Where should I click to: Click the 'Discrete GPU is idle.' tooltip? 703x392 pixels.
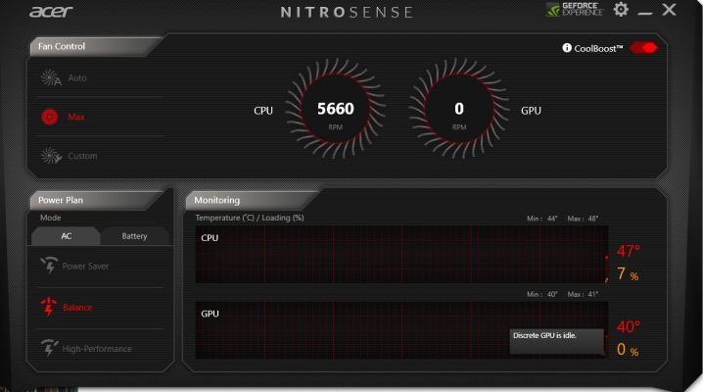click(556, 342)
